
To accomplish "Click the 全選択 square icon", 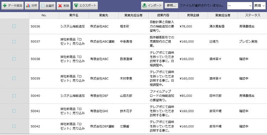I will [43, 6].
